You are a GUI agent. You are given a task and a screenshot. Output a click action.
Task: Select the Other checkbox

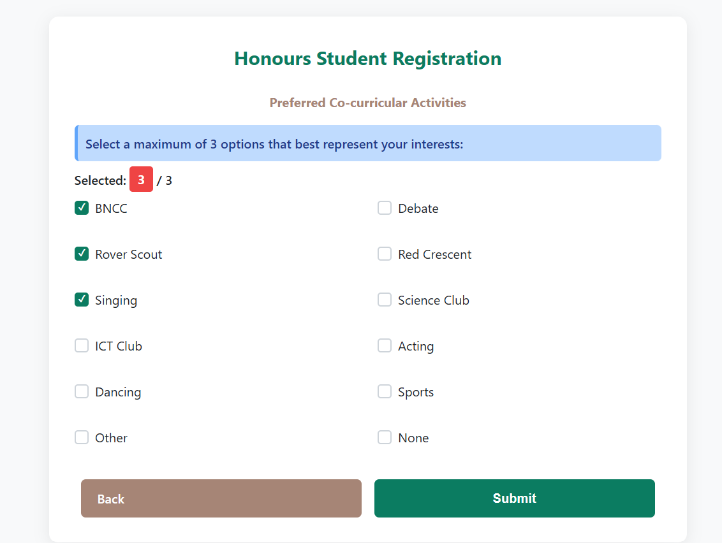(x=82, y=437)
